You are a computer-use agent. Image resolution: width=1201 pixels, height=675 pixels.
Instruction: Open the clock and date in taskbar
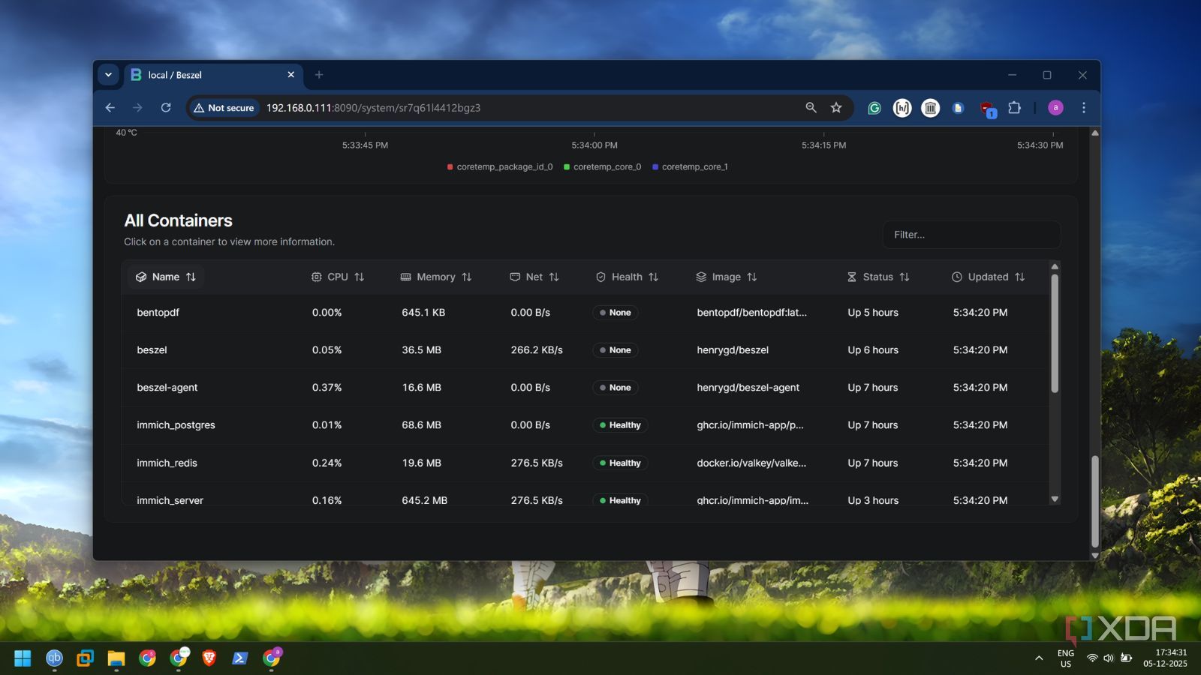click(1165, 658)
